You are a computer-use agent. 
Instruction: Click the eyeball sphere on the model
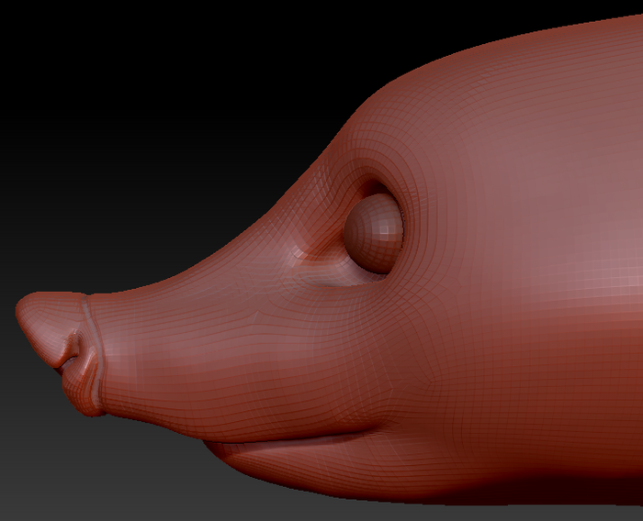(x=373, y=234)
